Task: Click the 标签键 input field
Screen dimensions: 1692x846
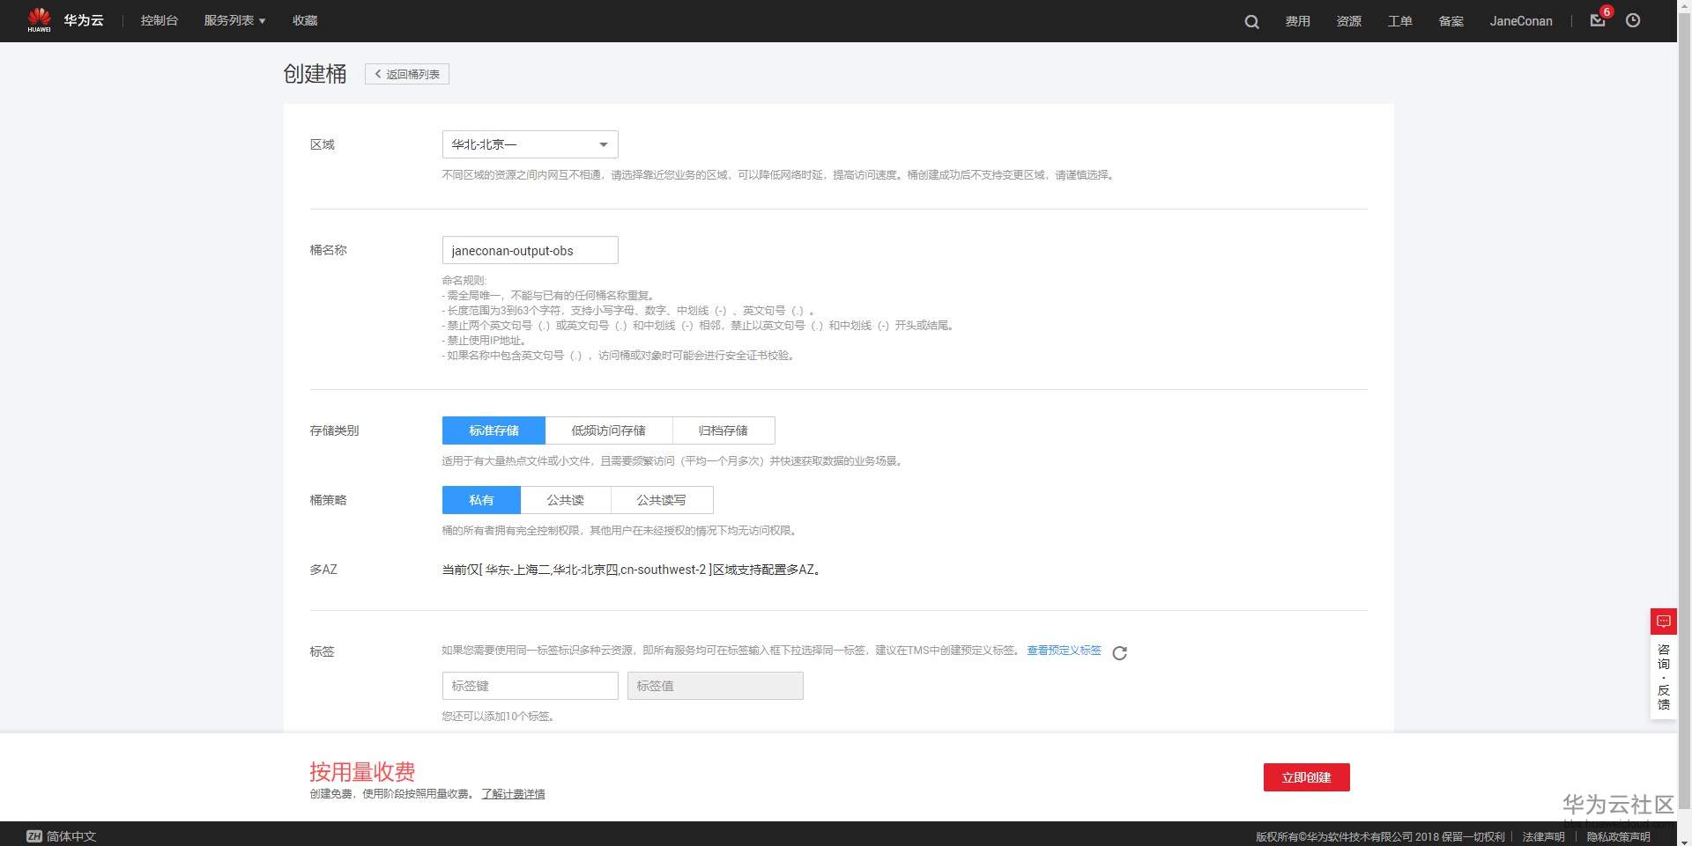Action: 530,686
